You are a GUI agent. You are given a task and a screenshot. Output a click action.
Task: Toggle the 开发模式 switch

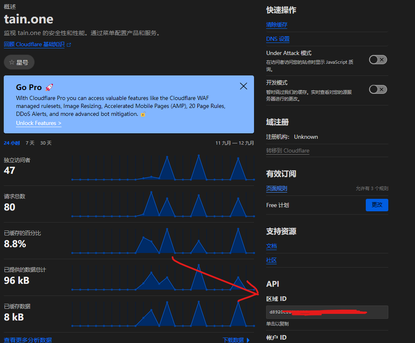[x=378, y=89]
